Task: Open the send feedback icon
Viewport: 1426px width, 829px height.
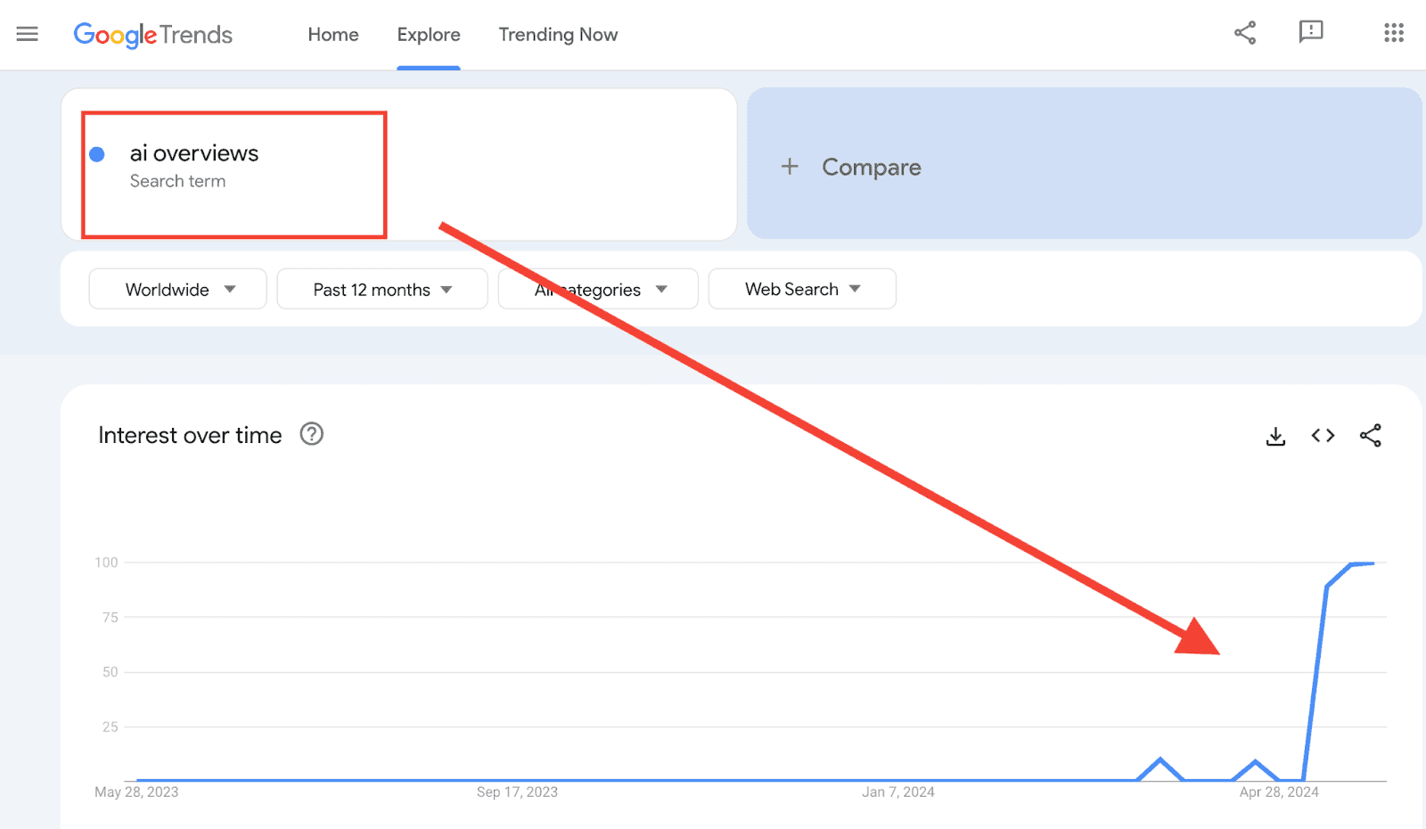Action: (1311, 33)
